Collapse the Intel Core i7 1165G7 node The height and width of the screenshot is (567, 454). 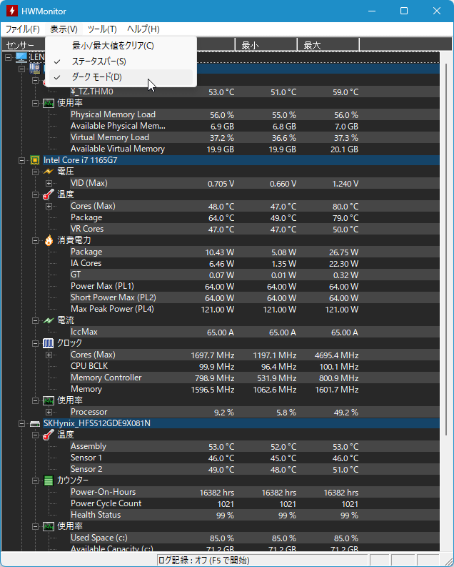[21, 160]
